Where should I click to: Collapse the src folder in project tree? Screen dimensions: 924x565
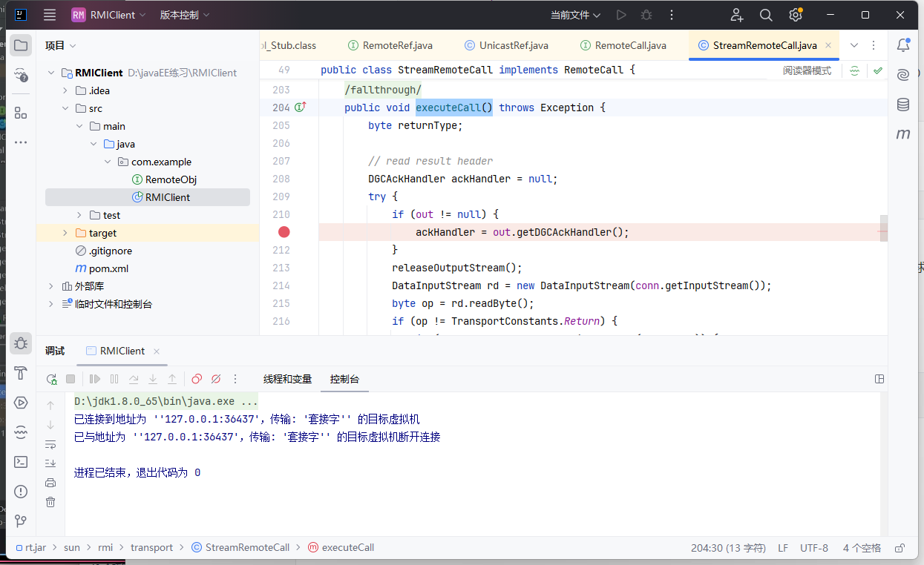tap(65, 108)
